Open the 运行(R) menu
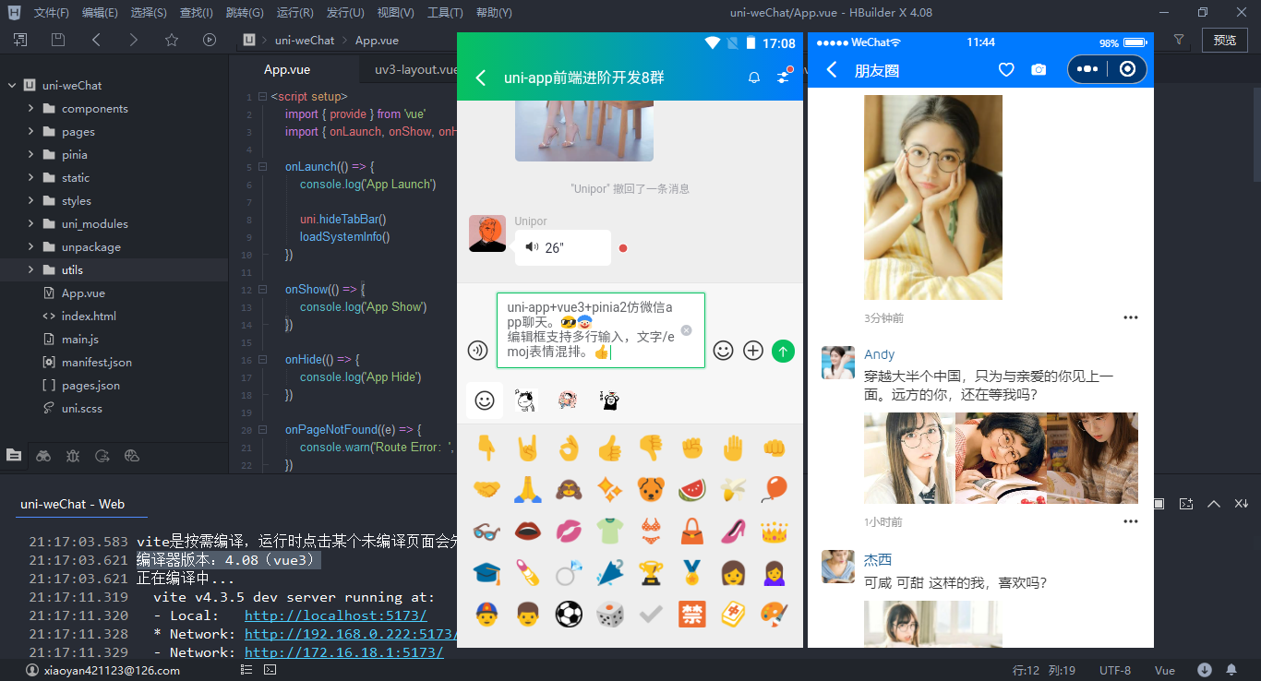 (294, 12)
